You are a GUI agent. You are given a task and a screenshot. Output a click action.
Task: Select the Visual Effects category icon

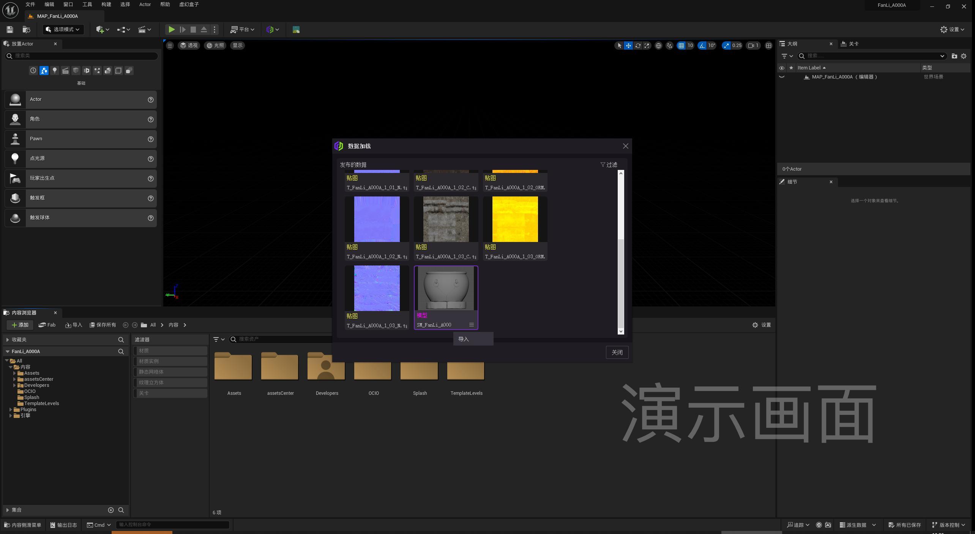point(97,71)
